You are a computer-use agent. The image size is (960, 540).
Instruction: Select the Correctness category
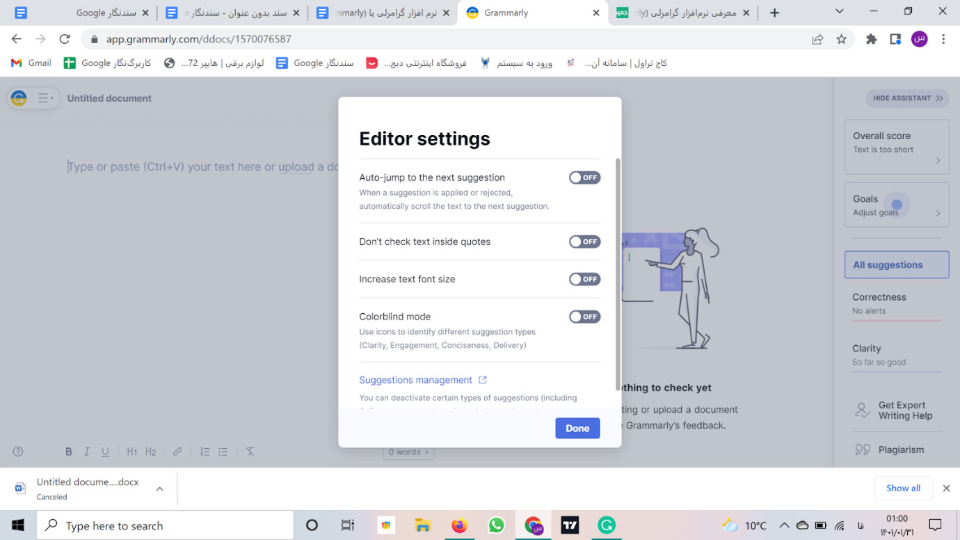tap(897, 305)
